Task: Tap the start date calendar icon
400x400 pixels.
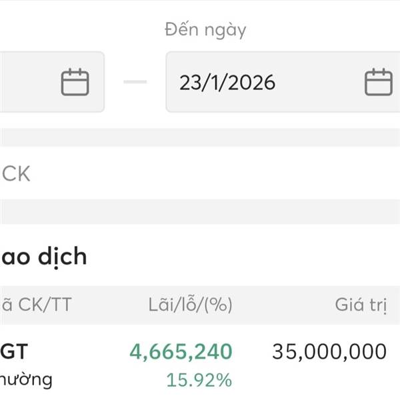Action: point(75,82)
